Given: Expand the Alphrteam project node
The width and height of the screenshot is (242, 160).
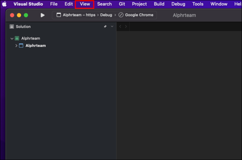Looking at the screenshot, I should [16, 46].
